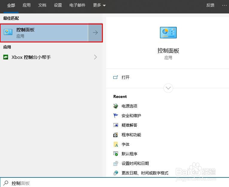
Task: Open the three-dots more options menu
Action: 224,5
